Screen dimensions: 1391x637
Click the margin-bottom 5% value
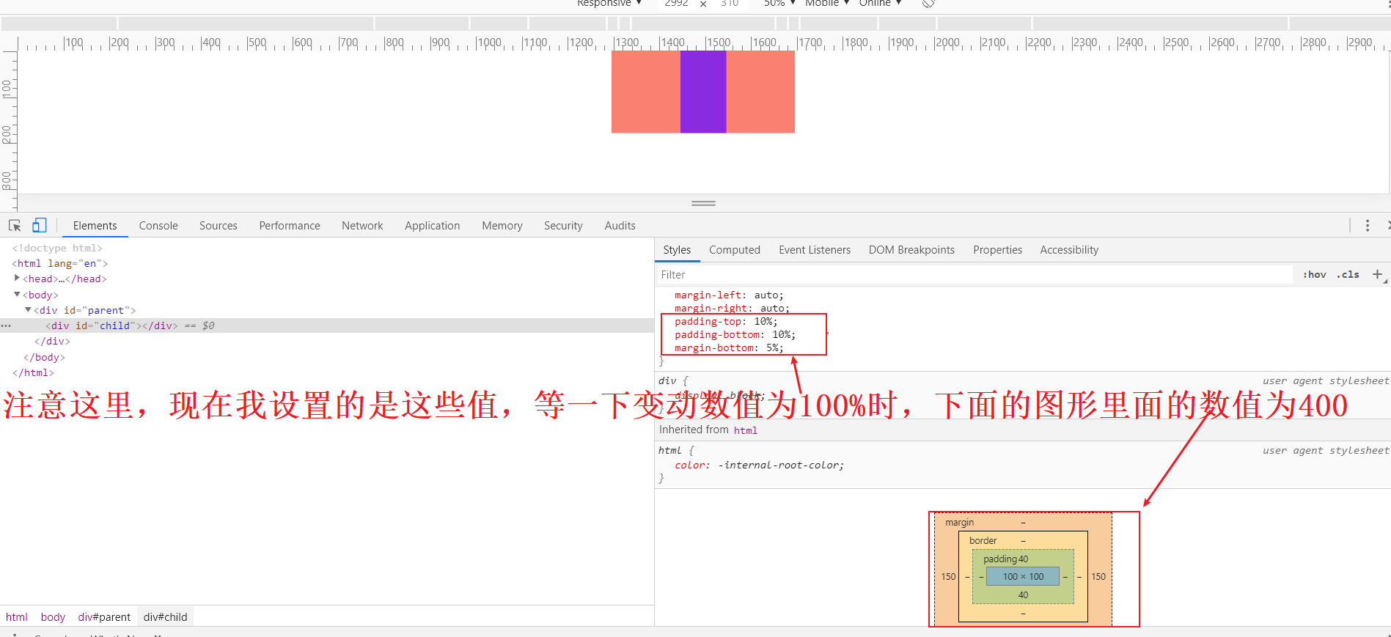(x=772, y=348)
